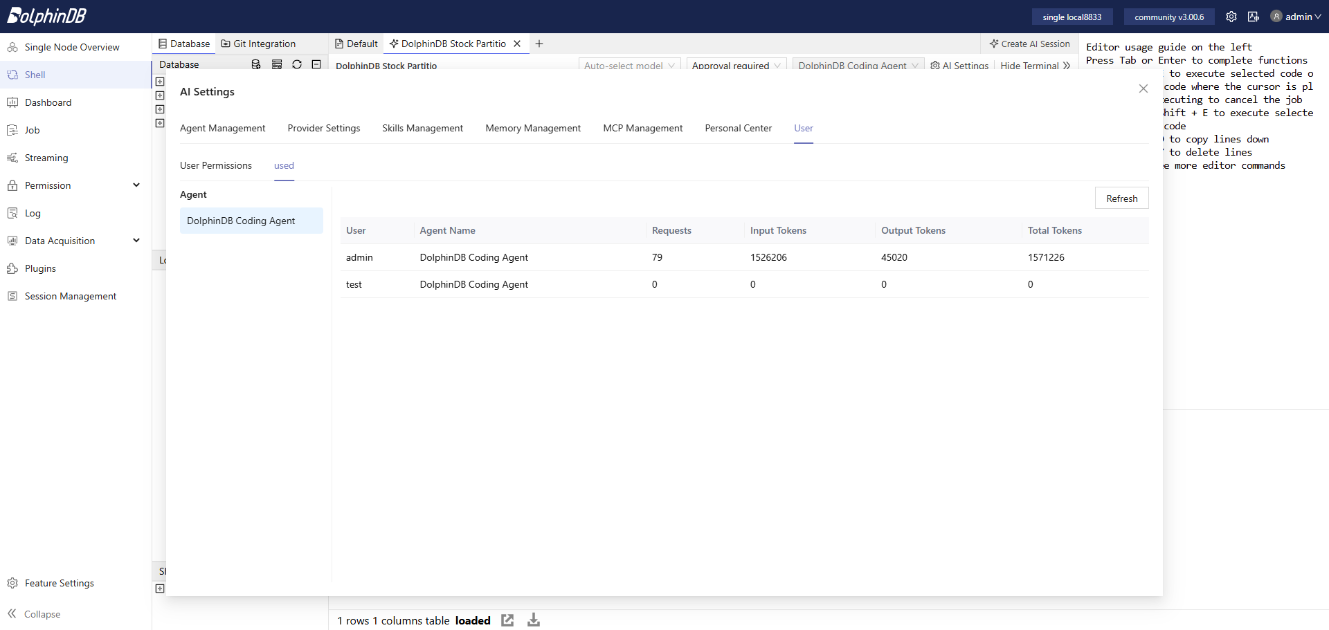
Task: Click the AI Settings button in toolbar
Action: 959,65
